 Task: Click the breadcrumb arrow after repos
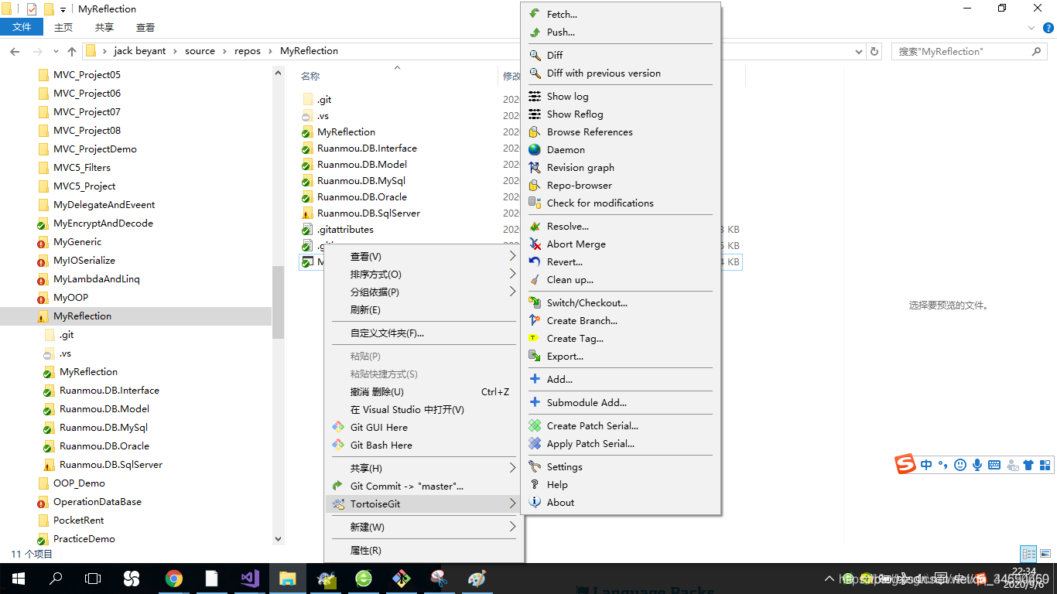[x=270, y=51]
